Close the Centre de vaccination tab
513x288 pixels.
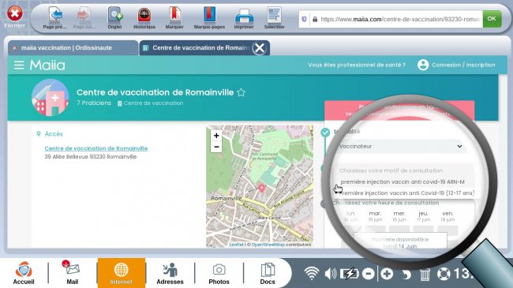click(260, 48)
